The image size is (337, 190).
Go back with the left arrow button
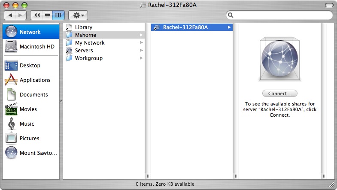(10, 15)
